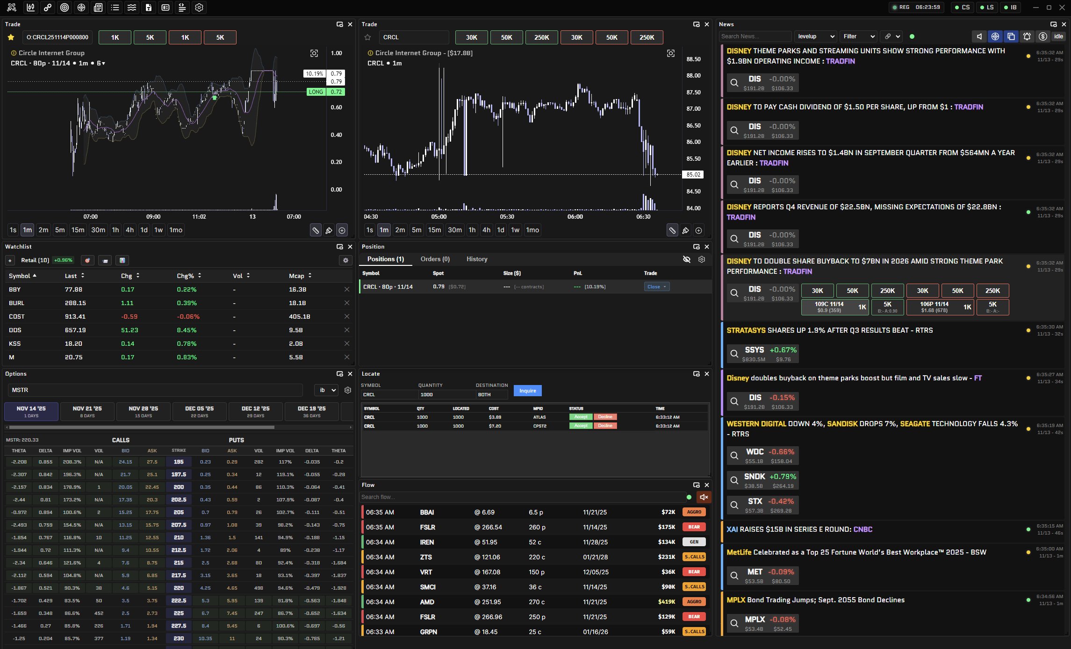Click the Search News input field
The height and width of the screenshot is (649, 1071).
[755, 36]
